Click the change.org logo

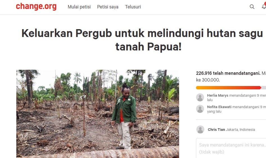tap(36, 7)
